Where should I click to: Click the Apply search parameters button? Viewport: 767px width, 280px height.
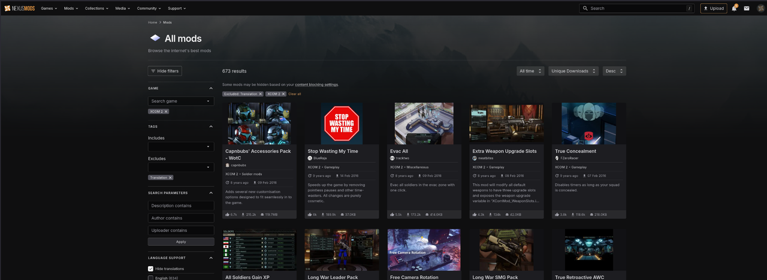point(181,242)
